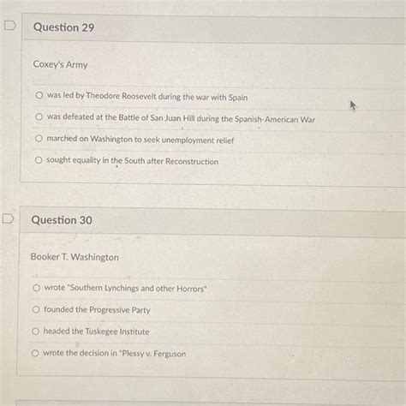The image size is (406, 406).
Task: Click the 'Question 29' header
Action: (x=63, y=27)
